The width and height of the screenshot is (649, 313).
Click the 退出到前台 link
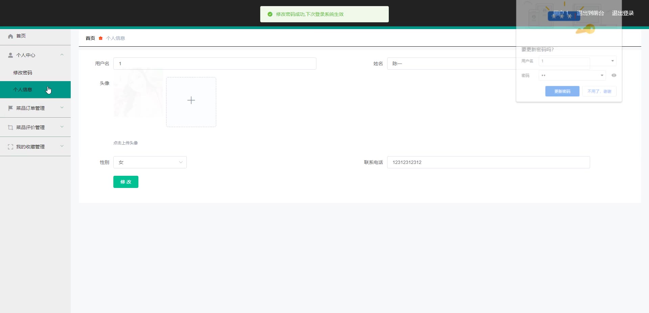[x=590, y=13]
